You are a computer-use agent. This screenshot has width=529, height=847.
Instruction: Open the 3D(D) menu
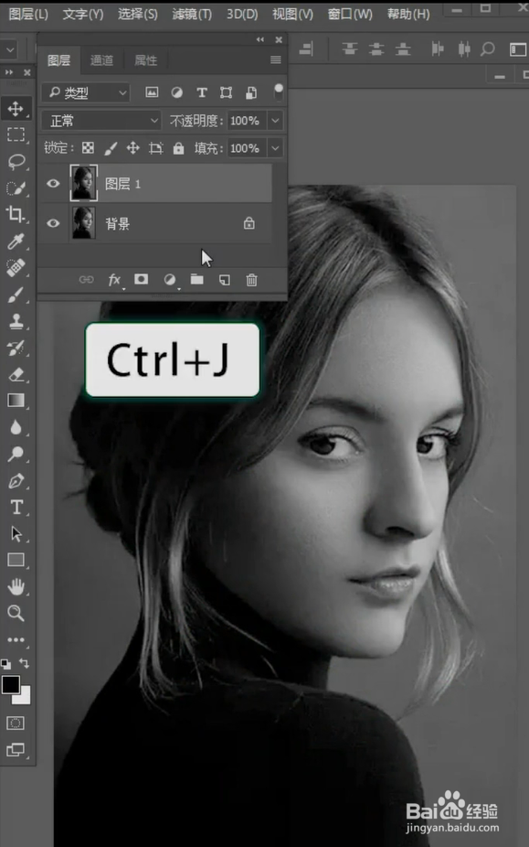pos(242,14)
